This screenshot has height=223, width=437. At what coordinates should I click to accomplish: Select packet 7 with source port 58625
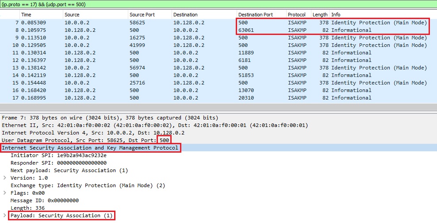tap(218, 23)
